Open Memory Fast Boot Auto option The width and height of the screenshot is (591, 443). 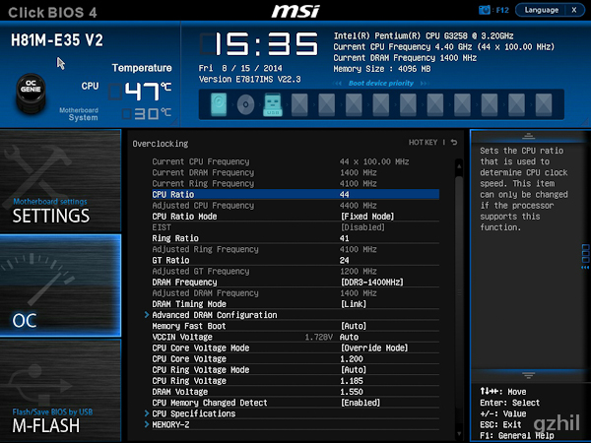click(x=354, y=326)
